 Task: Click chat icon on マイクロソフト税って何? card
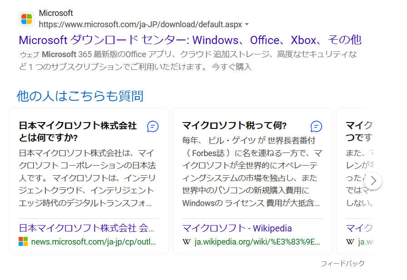(316, 127)
